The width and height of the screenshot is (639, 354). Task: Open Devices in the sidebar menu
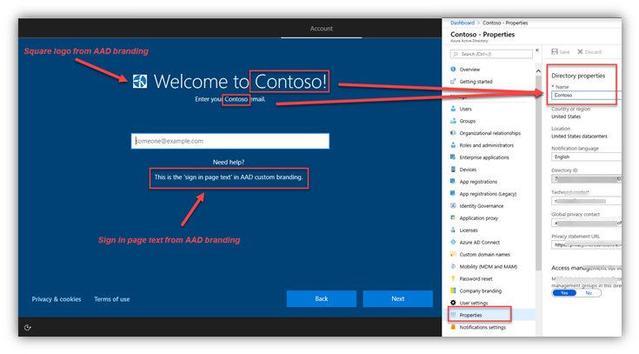[468, 170]
